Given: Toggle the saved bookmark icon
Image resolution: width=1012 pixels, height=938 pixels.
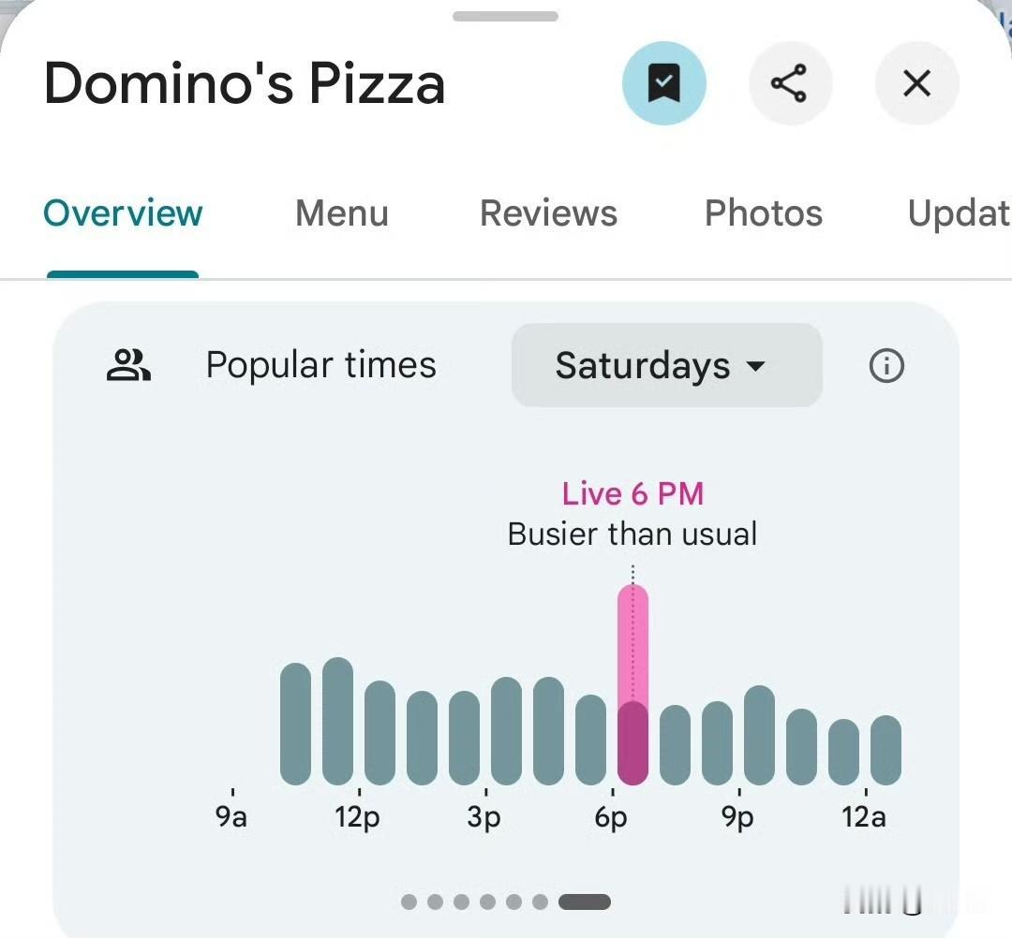Looking at the screenshot, I should [663, 83].
